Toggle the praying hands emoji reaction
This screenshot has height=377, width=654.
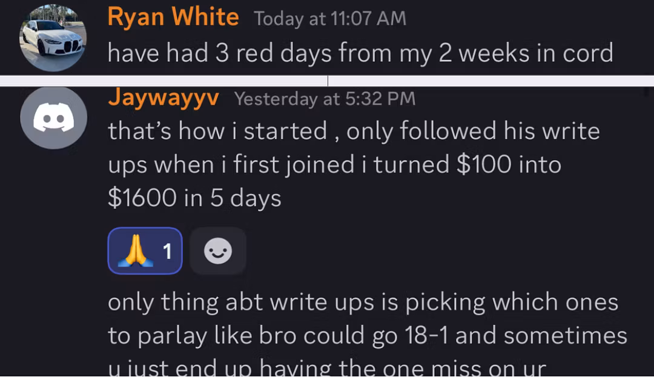pos(134,251)
